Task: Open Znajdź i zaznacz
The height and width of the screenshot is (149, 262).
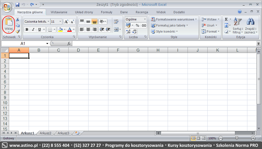Action: coord(251,25)
